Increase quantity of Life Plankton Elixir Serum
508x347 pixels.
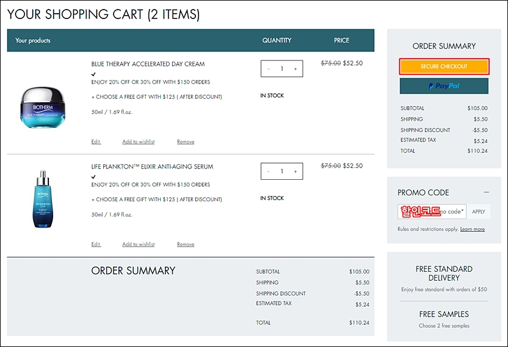click(295, 171)
